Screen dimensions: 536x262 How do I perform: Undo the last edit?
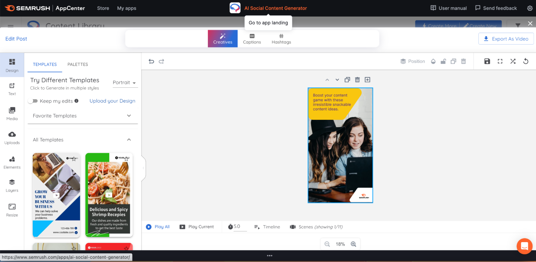(151, 61)
